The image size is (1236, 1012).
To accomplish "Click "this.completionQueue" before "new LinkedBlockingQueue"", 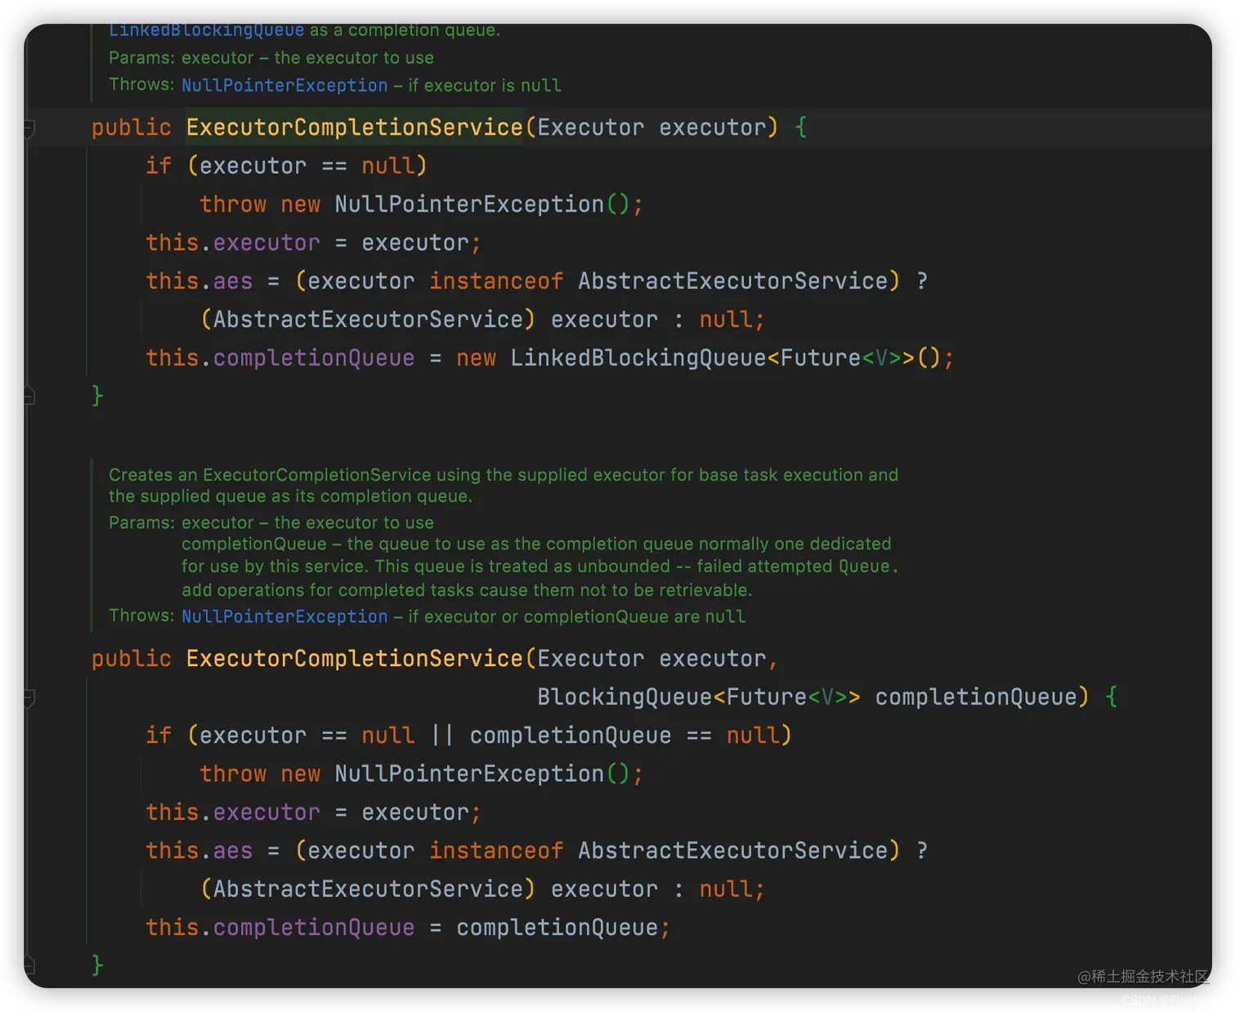I will (x=280, y=358).
